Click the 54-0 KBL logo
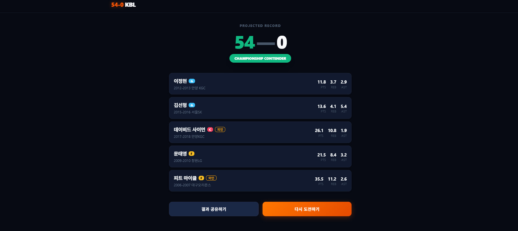The image size is (518, 231). point(123,5)
